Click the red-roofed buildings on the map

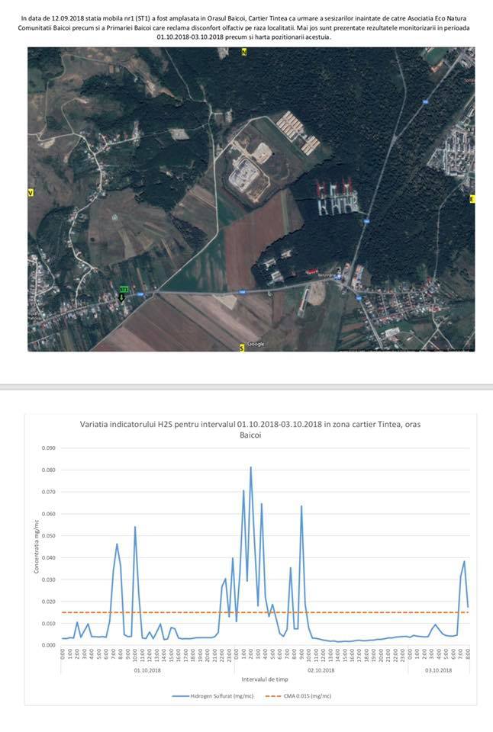click(334, 187)
